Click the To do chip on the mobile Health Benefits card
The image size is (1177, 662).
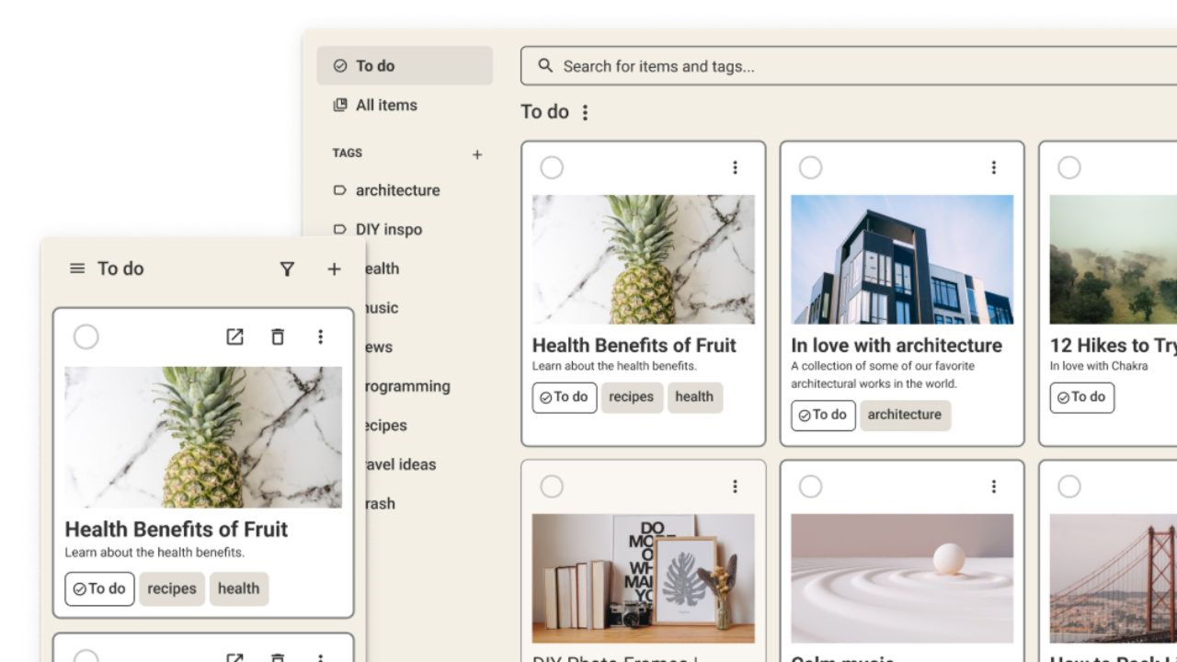[99, 588]
